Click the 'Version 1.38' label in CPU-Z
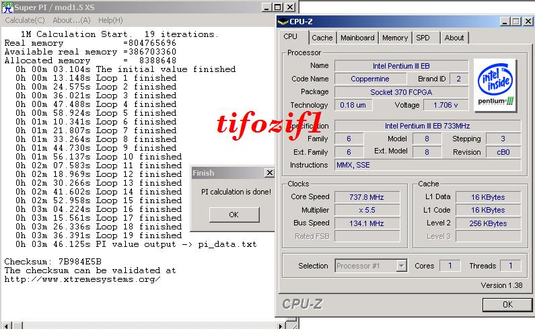The height and width of the screenshot is (329, 535). point(501,285)
